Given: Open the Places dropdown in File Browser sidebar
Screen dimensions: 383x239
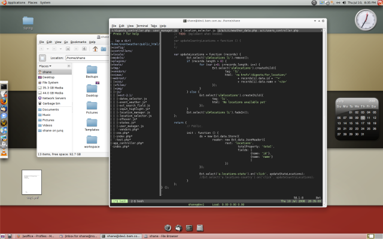Looking at the screenshot, I should point(45,66).
